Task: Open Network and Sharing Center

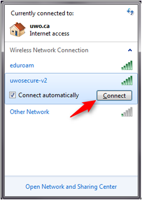Action: click(71, 187)
